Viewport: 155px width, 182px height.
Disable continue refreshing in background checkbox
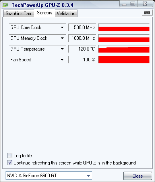tap(10, 163)
